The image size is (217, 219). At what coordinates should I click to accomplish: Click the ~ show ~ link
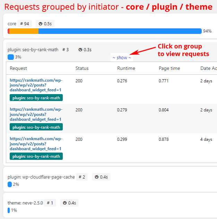(x=122, y=57)
